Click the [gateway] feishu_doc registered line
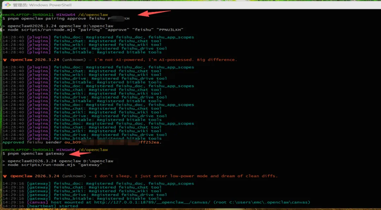This screenshot has height=210, width=381. 98,184
